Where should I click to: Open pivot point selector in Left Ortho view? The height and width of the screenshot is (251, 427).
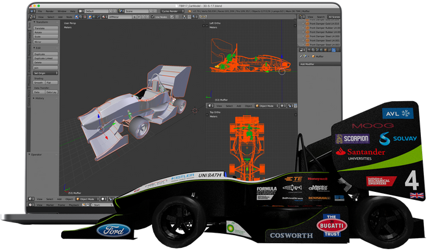291,106
